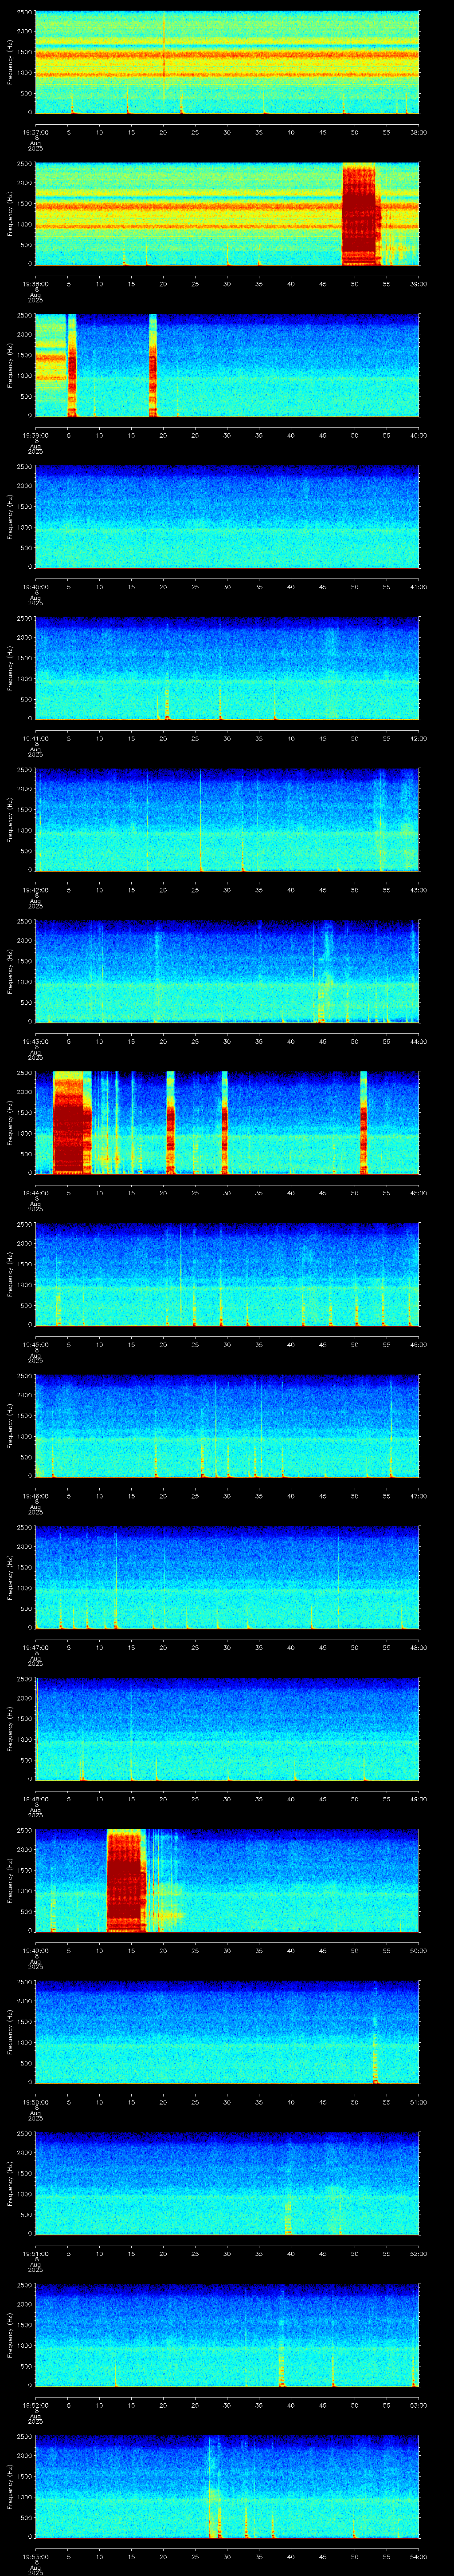
Task: Click the 19:44:00 start time label
Action: (x=36, y=1193)
